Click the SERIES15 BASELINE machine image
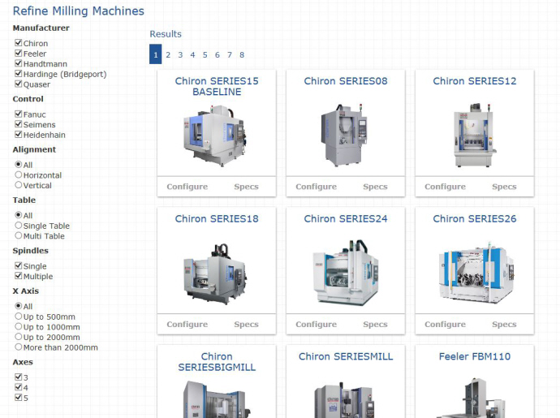The height and width of the screenshot is (418, 560). coord(215,136)
